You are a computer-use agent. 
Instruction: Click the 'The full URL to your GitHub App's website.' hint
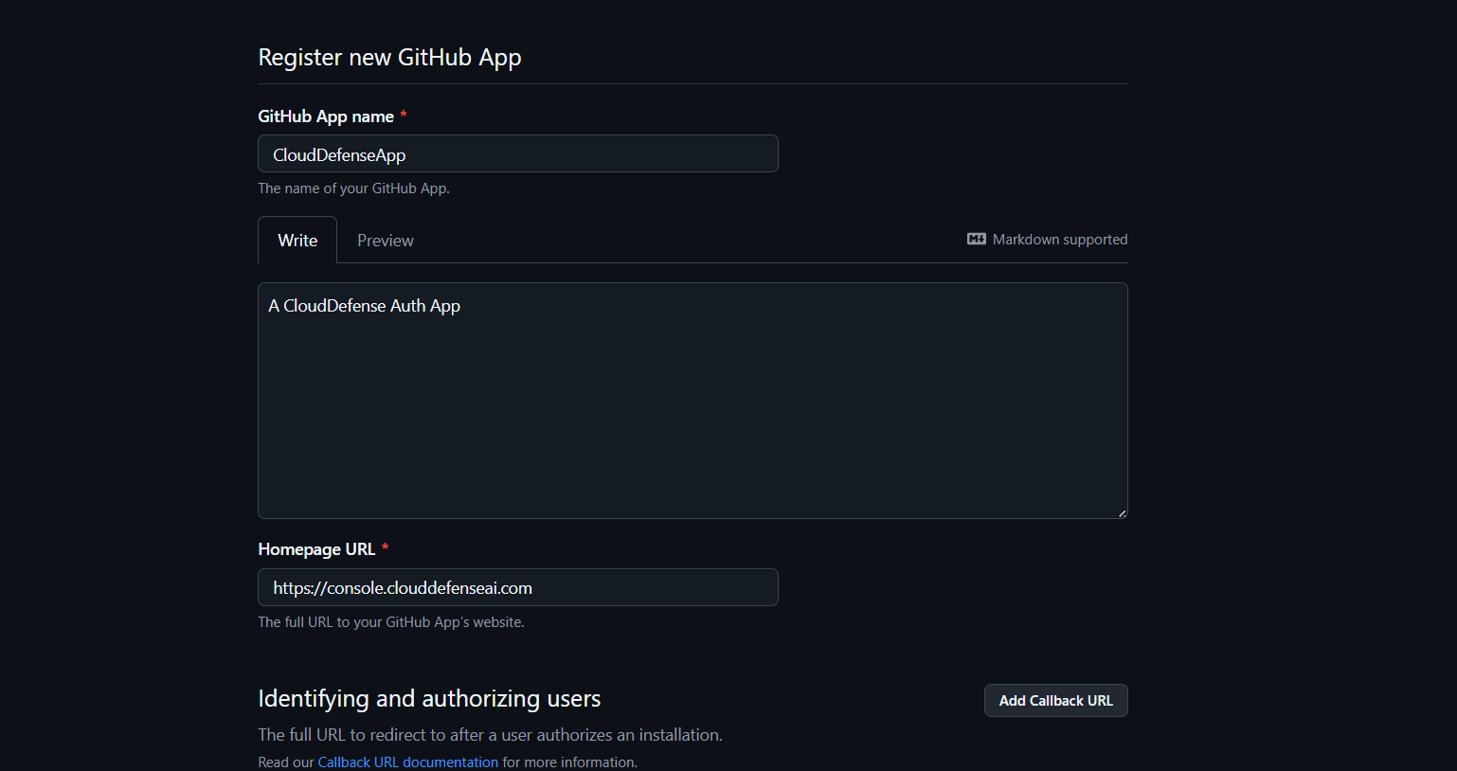click(x=391, y=622)
